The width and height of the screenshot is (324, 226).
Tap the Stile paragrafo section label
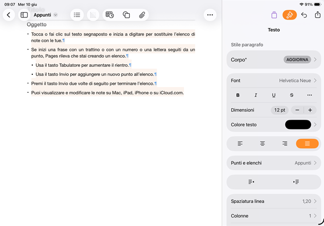[247, 45]
